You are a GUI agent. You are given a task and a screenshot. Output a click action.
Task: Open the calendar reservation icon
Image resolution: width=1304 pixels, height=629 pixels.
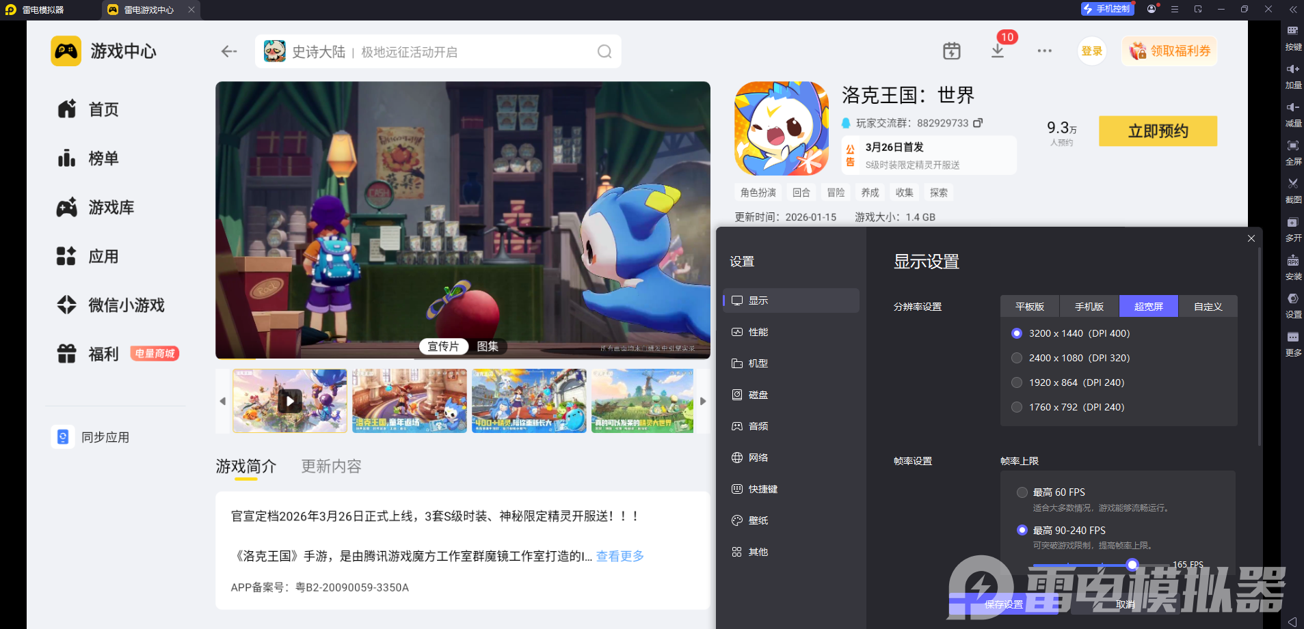[x=951, y=51]
